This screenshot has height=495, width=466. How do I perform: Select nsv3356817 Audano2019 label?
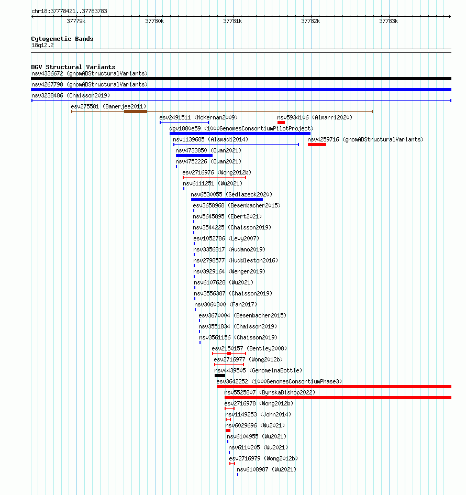coord(229,250)
